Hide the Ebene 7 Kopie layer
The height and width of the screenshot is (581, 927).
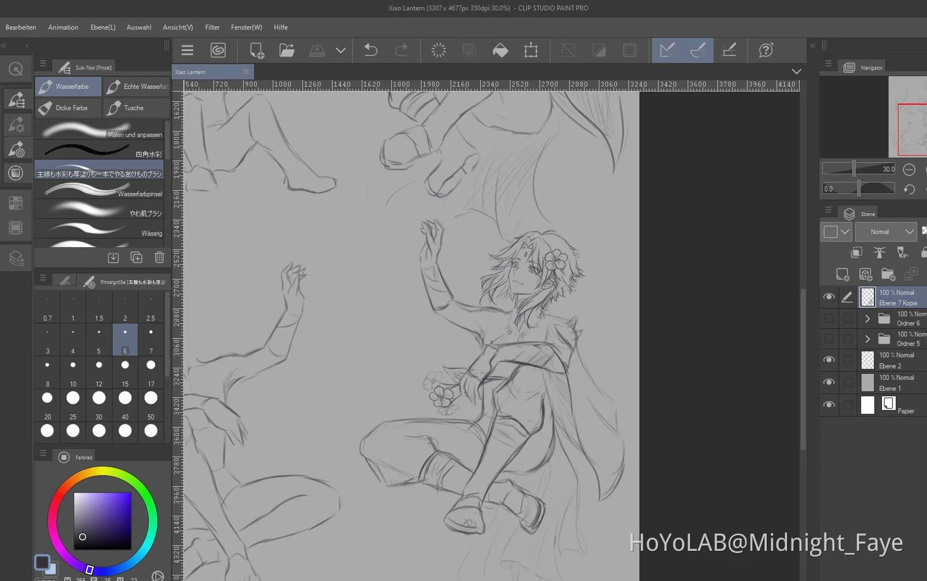click(x=829, y=297)
